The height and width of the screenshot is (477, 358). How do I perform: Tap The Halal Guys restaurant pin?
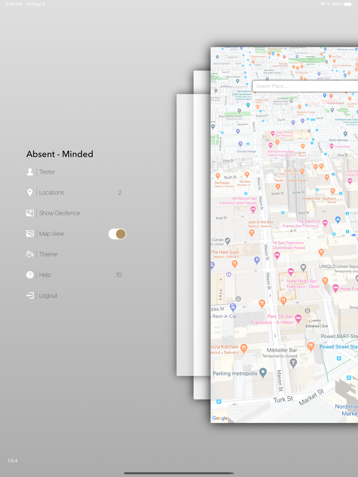coord(234,264)
